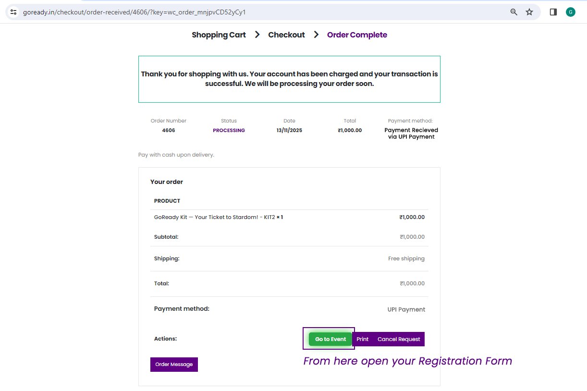Viewport: 587px width, 391px height.
Task: Click the chevron after Checkout breadcrumb
Action: [x=316, y=35]
